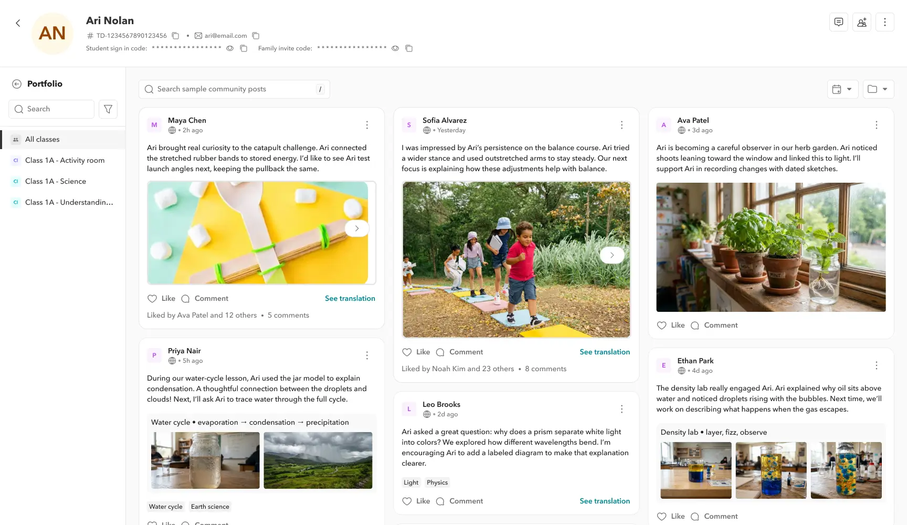Viewport: 907px width, 525px height.
Task: Open Ava Patel post options menu
Action: [876, 125]
